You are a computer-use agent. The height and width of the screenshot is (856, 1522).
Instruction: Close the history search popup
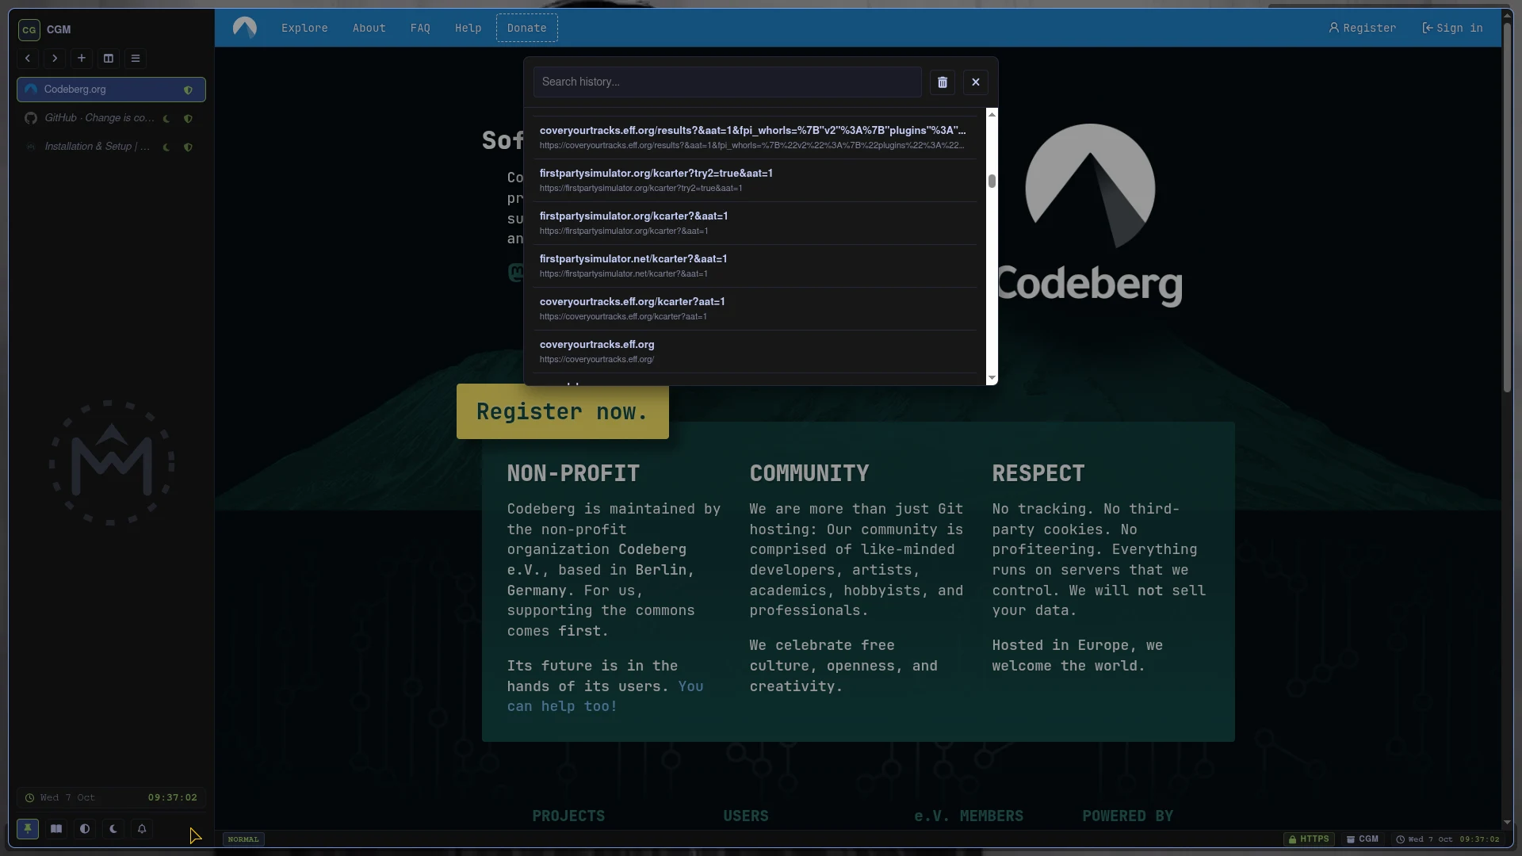point(976,82)
